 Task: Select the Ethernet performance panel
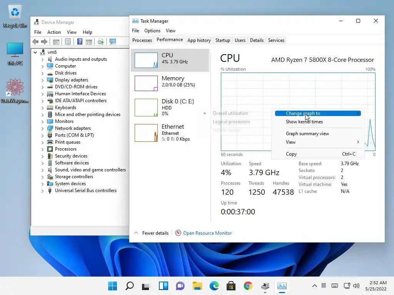[170, 133]
